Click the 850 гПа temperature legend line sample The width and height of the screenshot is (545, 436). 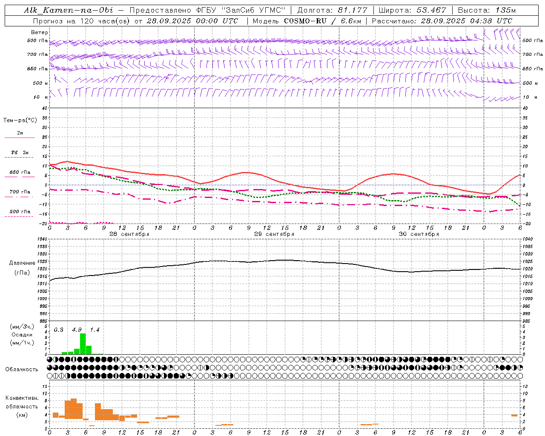pos(20,177)
